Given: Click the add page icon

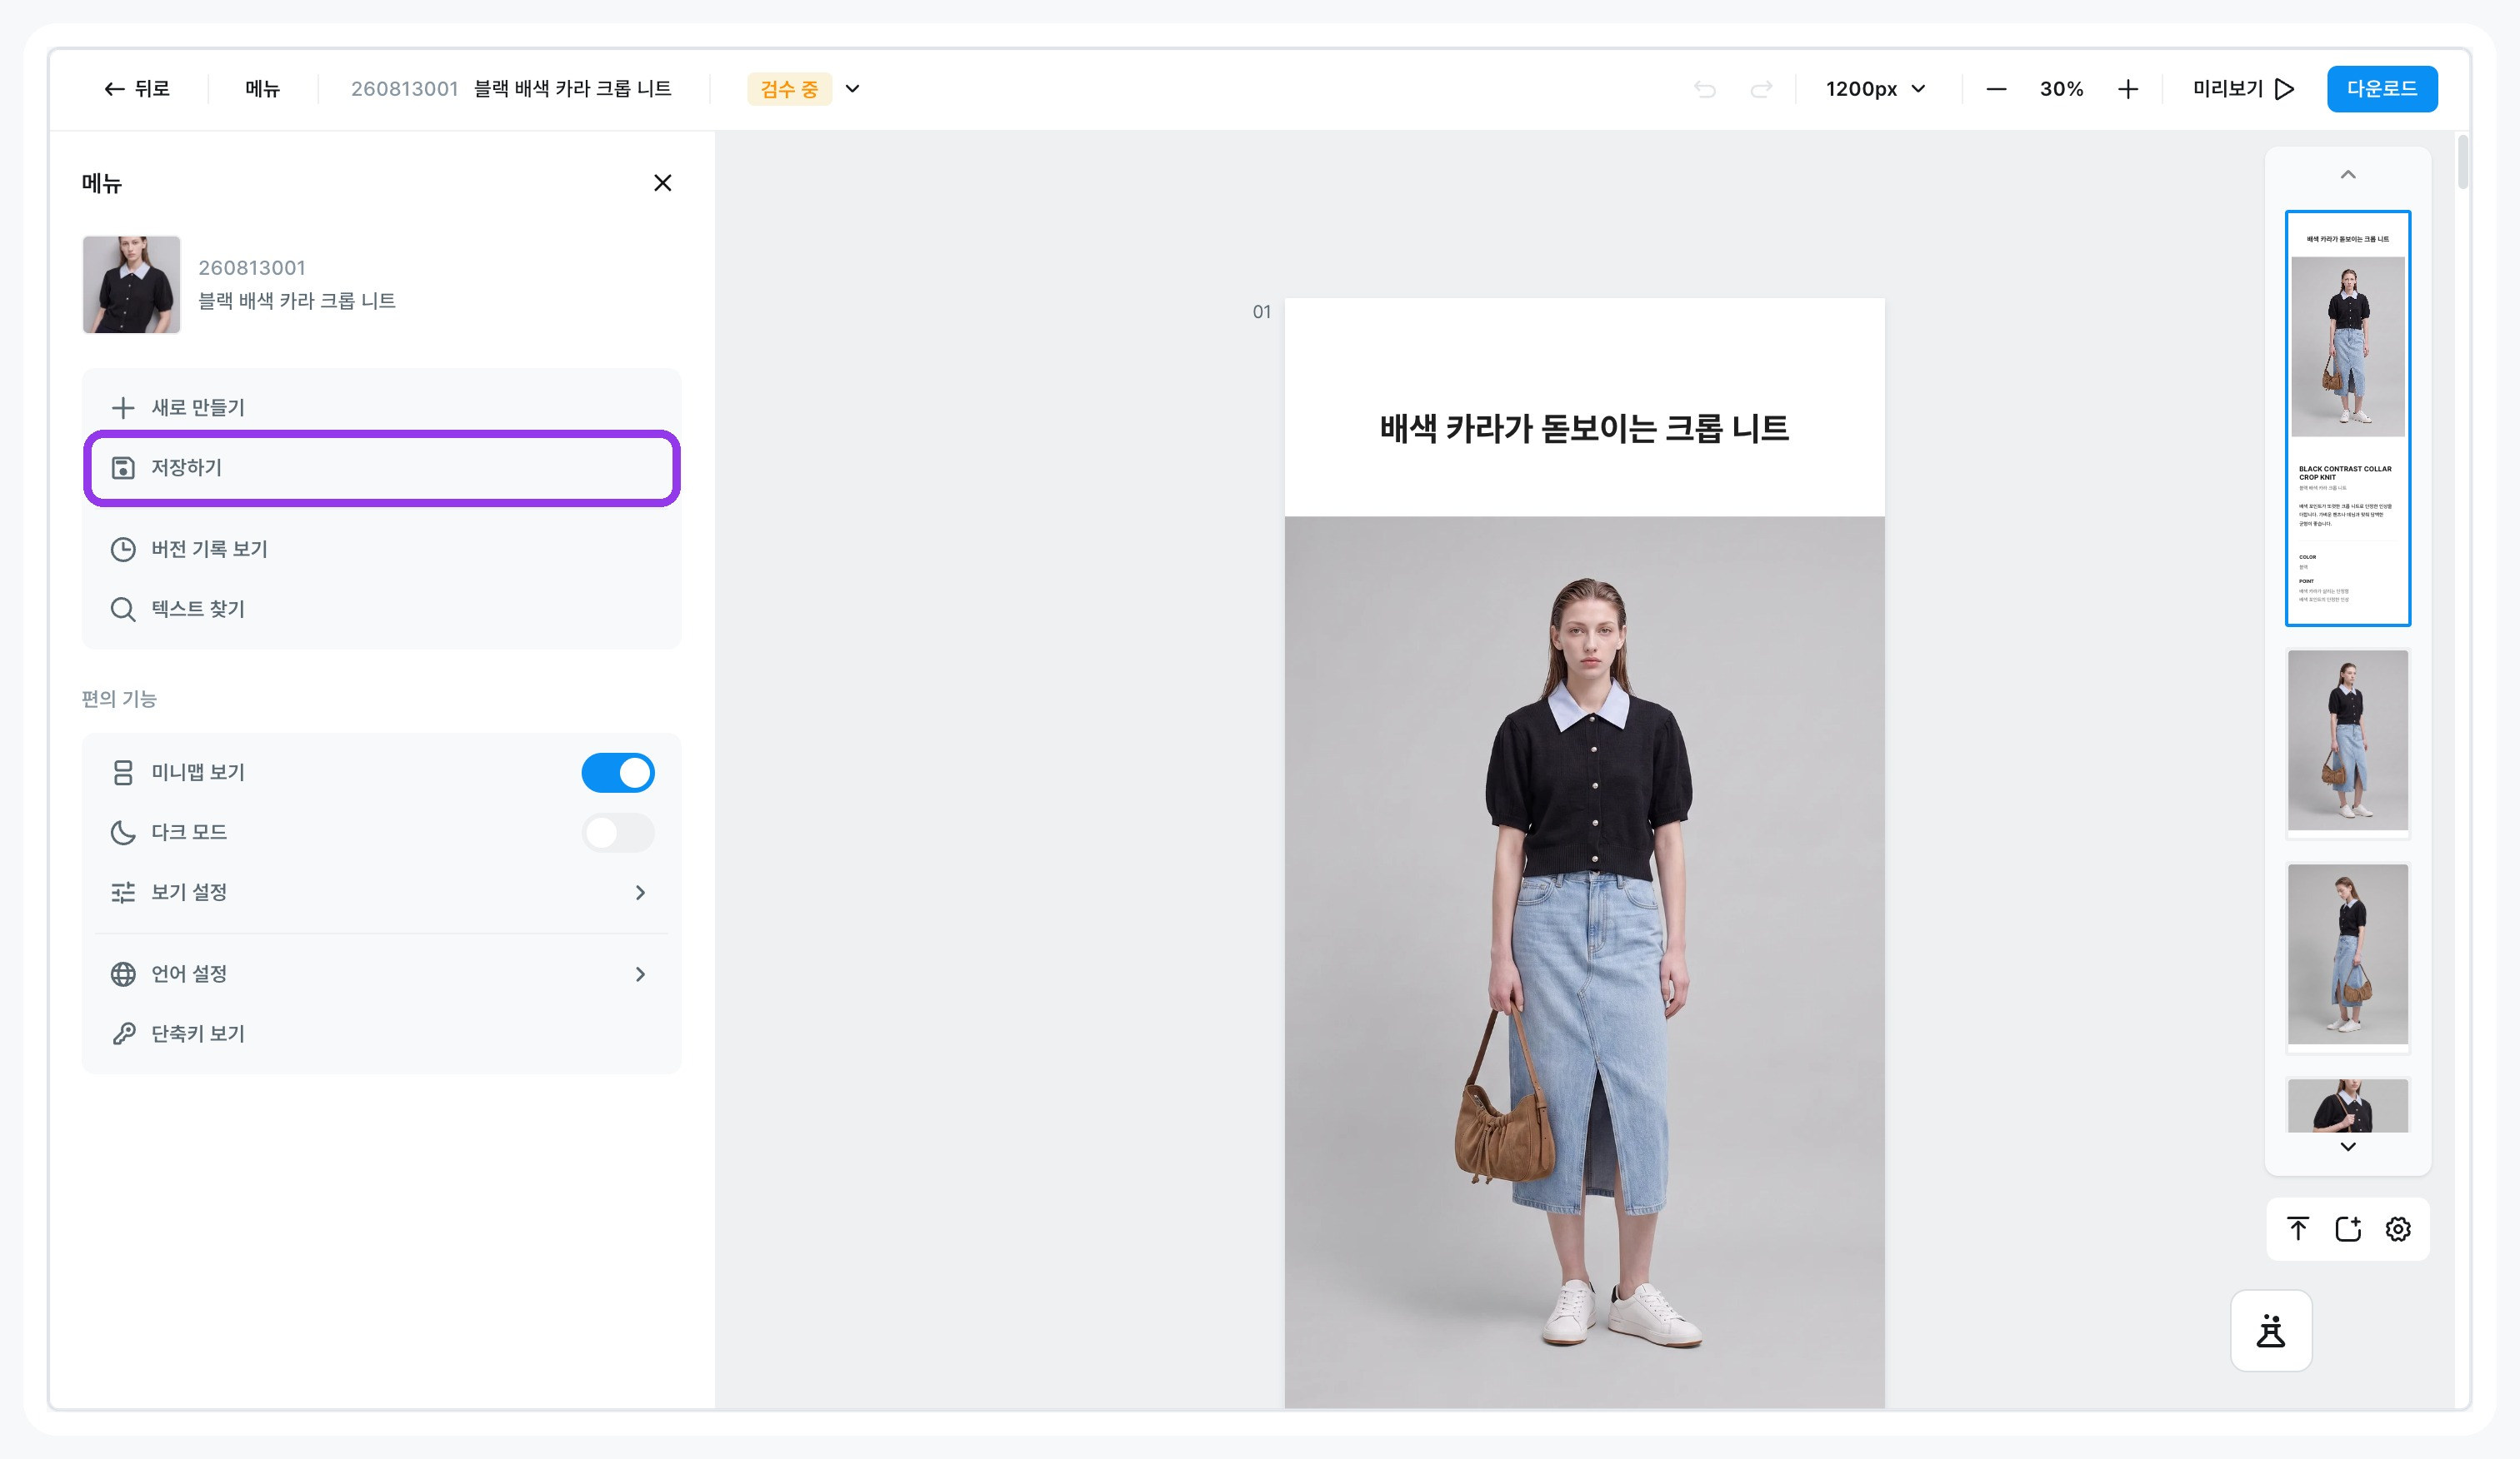Looking at the screenshot, I should coord(2348,1228).
